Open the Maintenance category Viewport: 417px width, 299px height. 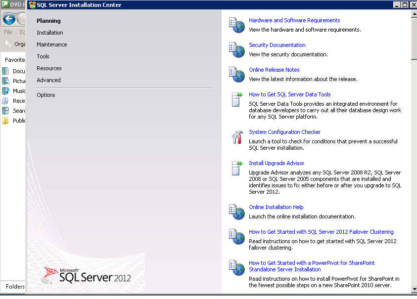click(x=52, y=44)
